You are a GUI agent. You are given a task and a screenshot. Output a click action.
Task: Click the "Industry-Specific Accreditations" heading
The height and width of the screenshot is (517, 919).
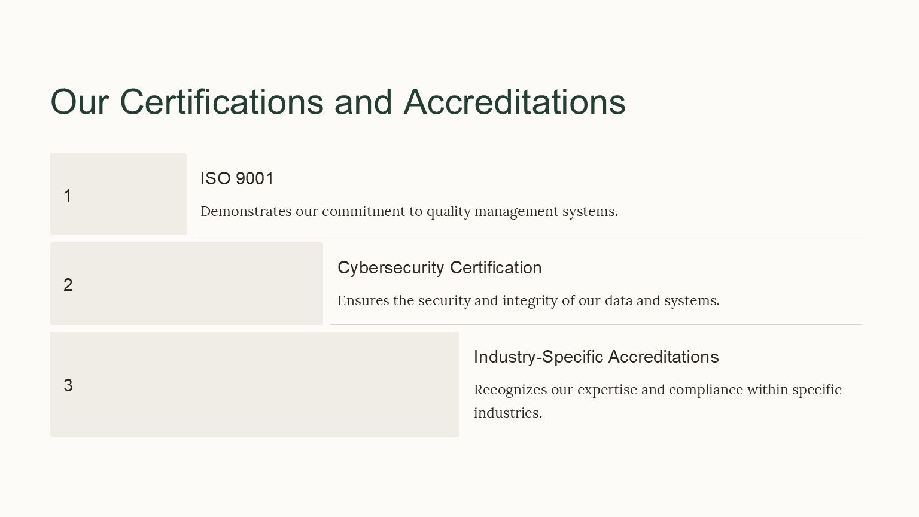[x=596, y=357]
